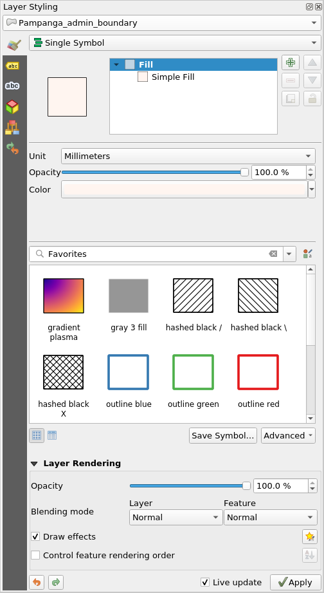
Task: Click the symbol opacity percent field
Action: [x=278, y=172]
